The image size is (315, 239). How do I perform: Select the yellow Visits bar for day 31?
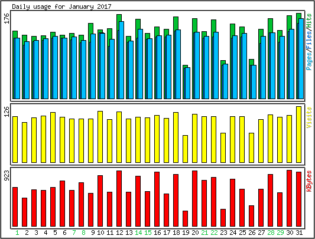pyautogui.click(x=298, y=135)
